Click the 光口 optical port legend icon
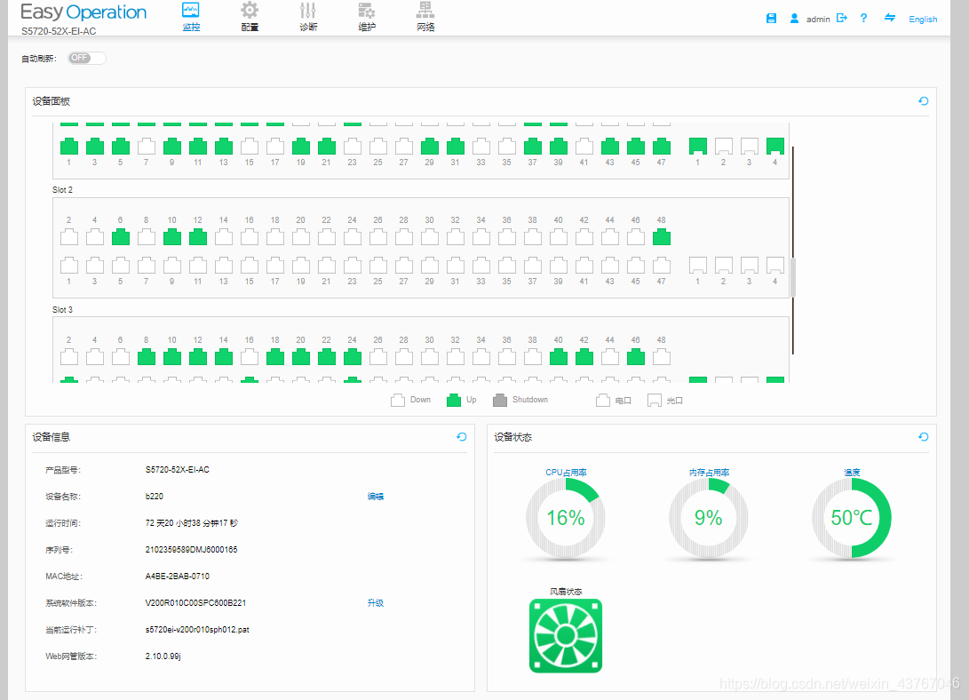 coord(654,401)
